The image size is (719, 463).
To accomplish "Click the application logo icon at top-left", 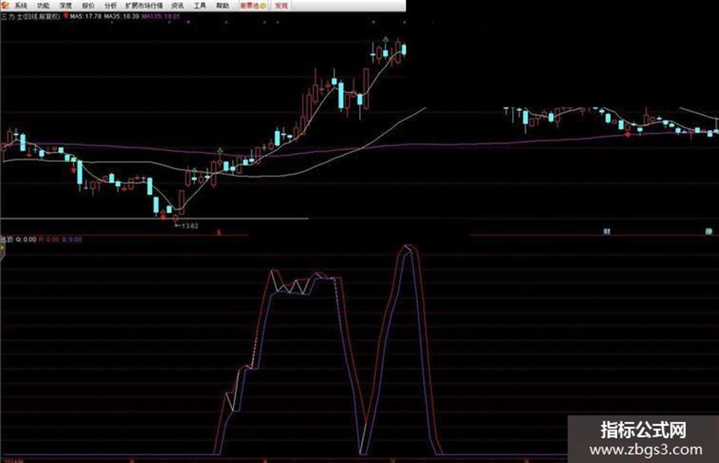I will 5,5.
